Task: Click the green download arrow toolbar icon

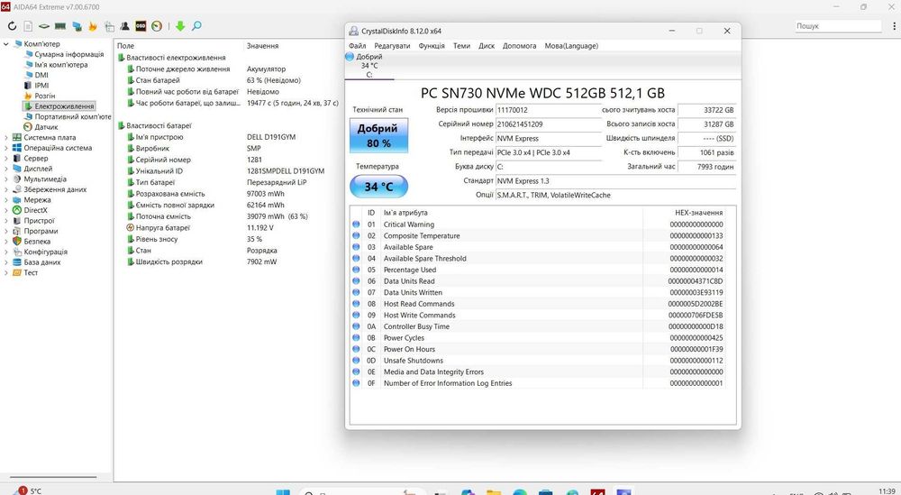Action: pos(180,26)
